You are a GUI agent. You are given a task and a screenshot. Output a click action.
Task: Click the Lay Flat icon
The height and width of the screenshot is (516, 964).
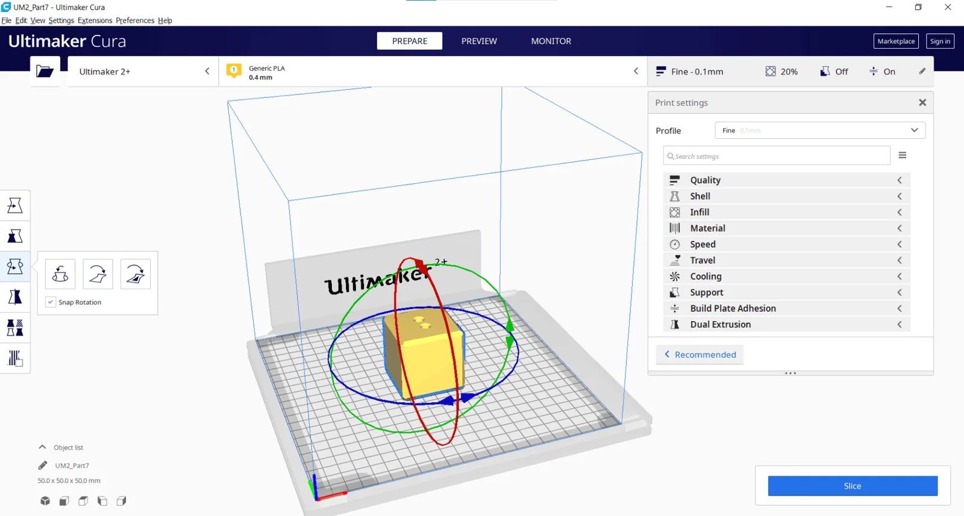click(98, 274)
